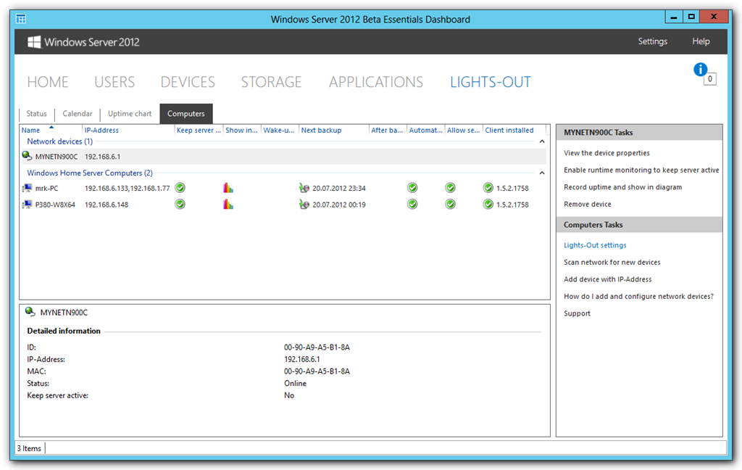Screen dimensions: 742x470
Task: Open Help in the header bar
Action: (701, 41)
